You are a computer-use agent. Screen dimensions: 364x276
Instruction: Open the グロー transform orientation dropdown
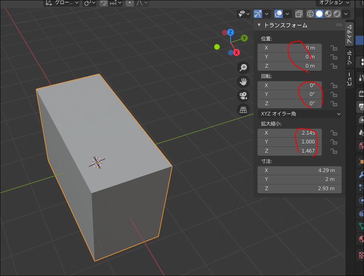point(62,3)
